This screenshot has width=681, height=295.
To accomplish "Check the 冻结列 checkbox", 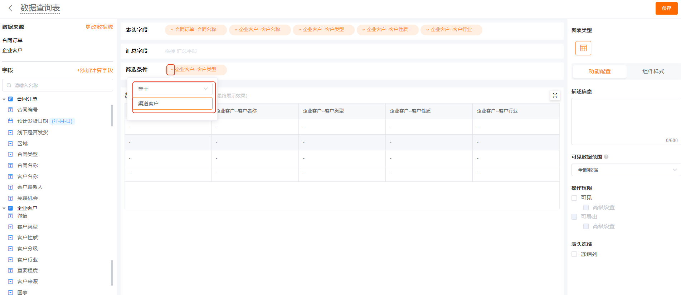I will coord(574,254).
